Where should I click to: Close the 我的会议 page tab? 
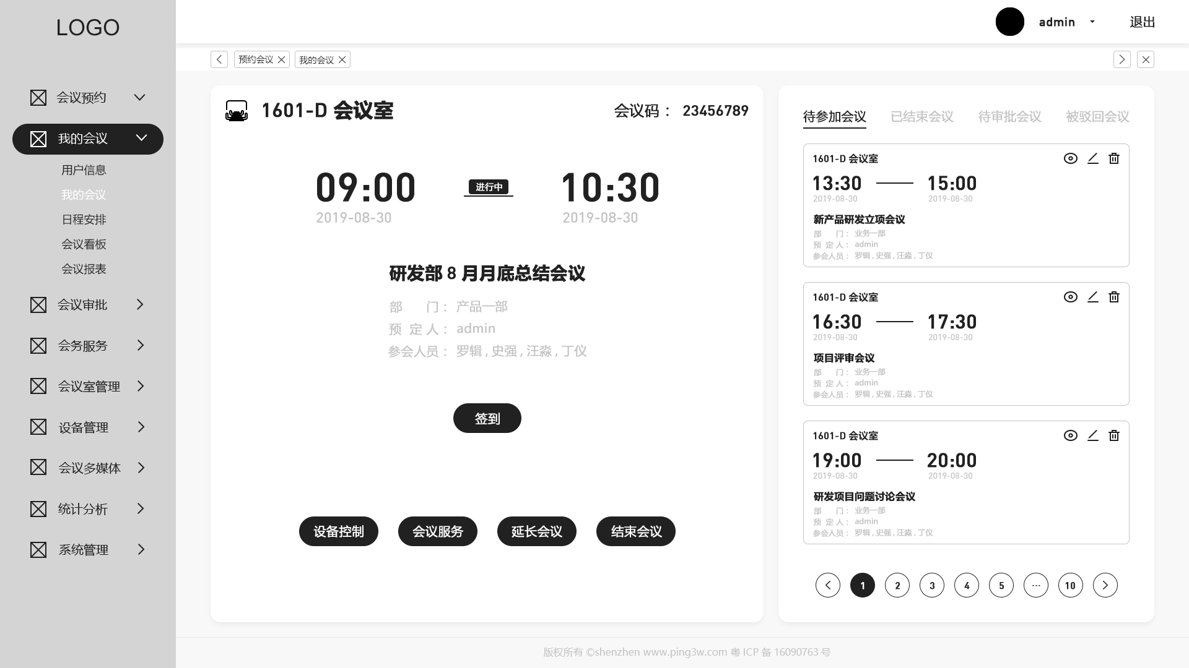coord(342,59)
